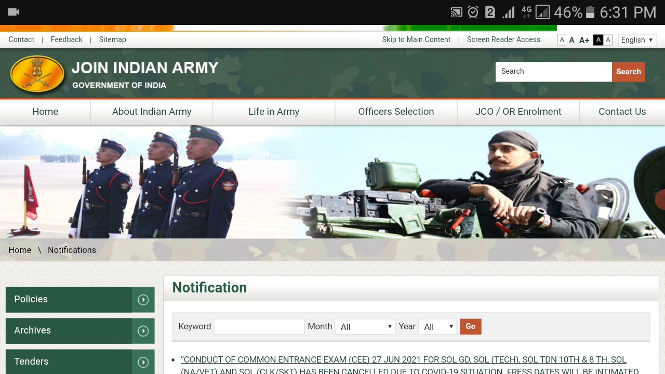Viewport: 665px width, 374px height.
Task: Open the English language dropdown
Action: coord(637,40)
